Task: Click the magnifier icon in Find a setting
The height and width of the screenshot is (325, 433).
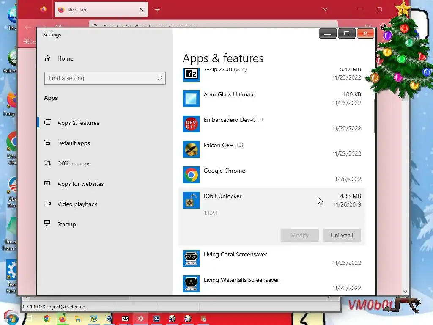Action: click(x=159, y=78)
